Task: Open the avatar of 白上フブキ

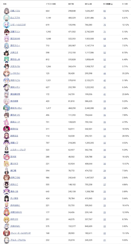Action: [x=6, y=18]
